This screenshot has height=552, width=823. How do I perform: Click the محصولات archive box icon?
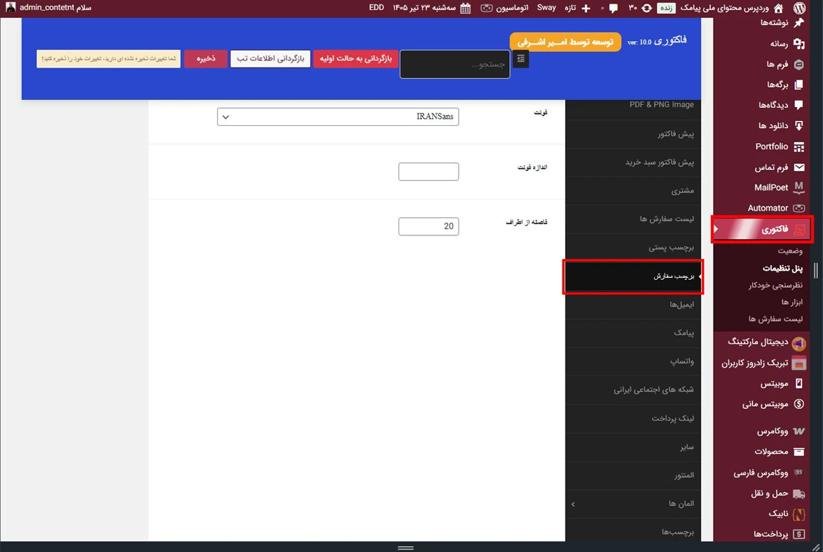[798, 451]
